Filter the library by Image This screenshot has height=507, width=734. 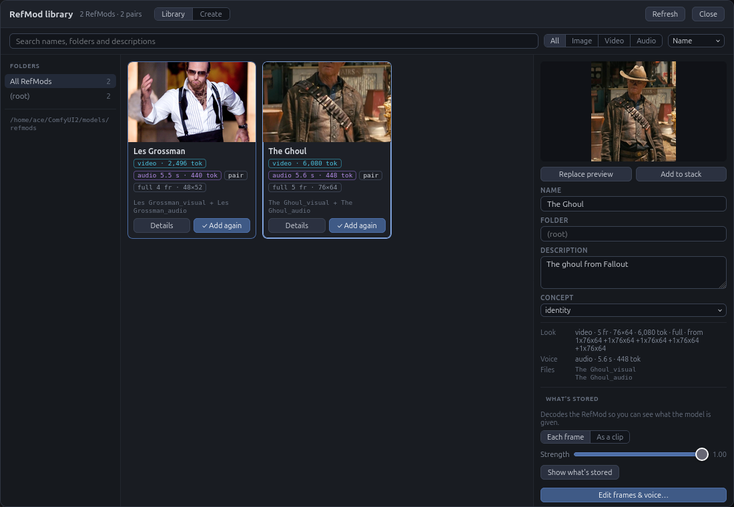581,41
